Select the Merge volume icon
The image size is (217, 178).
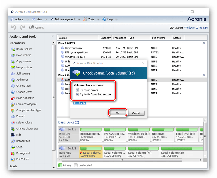[x=13, y=67]
